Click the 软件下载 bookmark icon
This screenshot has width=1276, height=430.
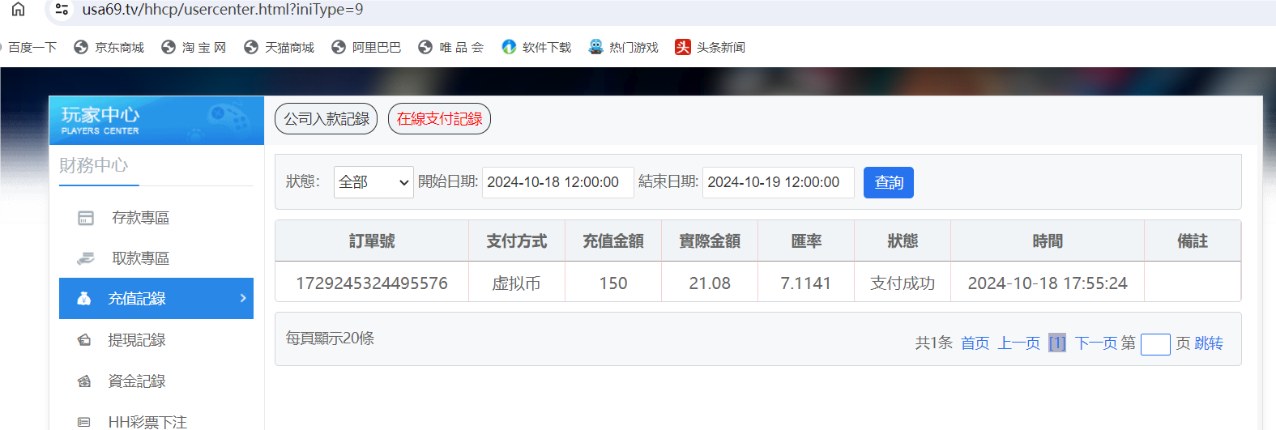[x=509, y=47]
